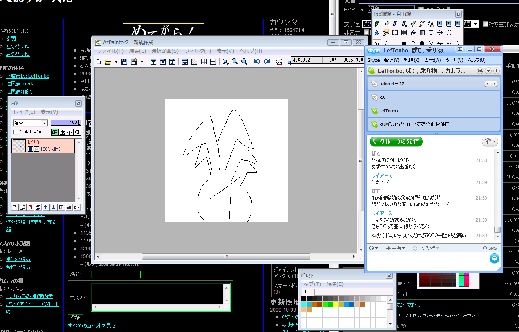Click the グループに発信 call button
Image resolution: width=519 pixels, height=332 pixels.
point(396,141)
